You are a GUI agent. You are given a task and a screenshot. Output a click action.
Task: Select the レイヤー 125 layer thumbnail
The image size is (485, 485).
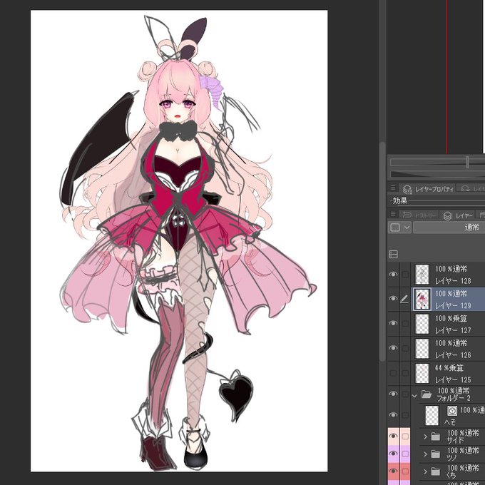click(422, 373)
